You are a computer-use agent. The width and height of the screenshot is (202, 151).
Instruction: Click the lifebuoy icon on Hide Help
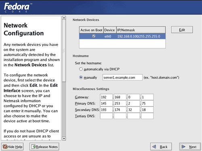tap(5, 147)
